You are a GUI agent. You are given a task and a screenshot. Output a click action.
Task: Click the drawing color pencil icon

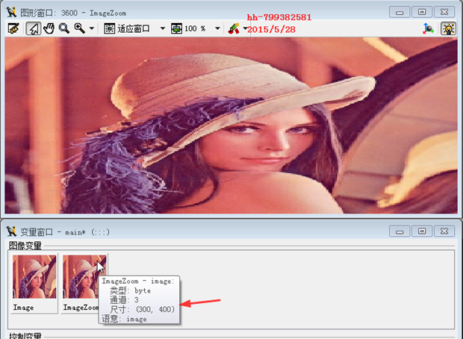234,28
